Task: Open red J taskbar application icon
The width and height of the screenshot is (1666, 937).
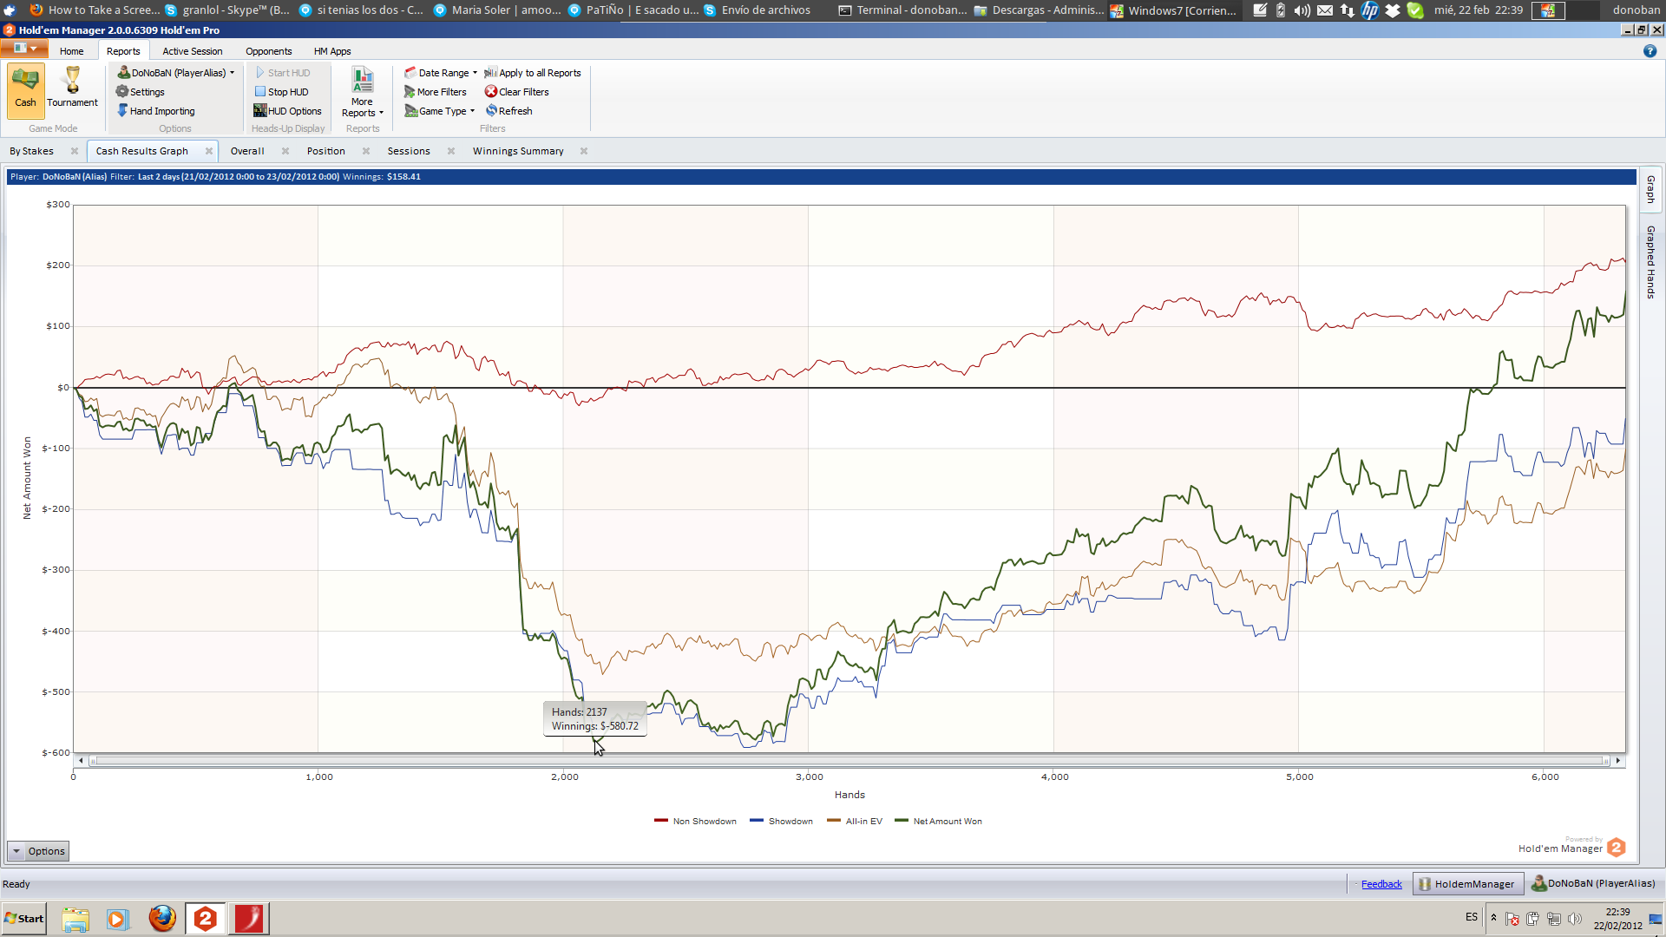Action: (249, 919)
